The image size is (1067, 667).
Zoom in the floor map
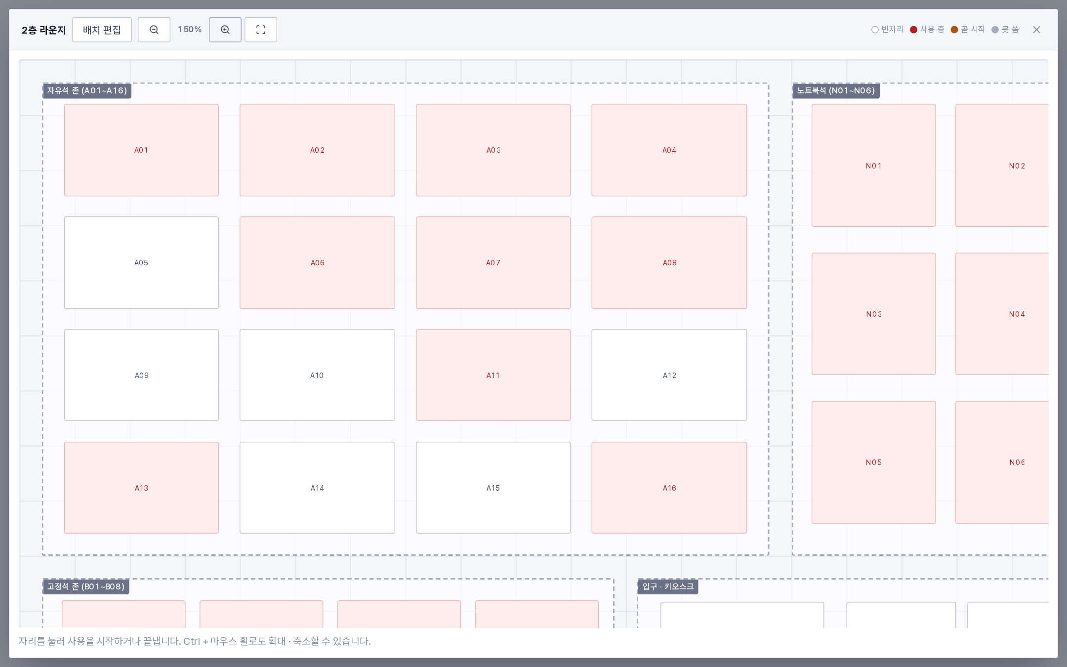225,30
